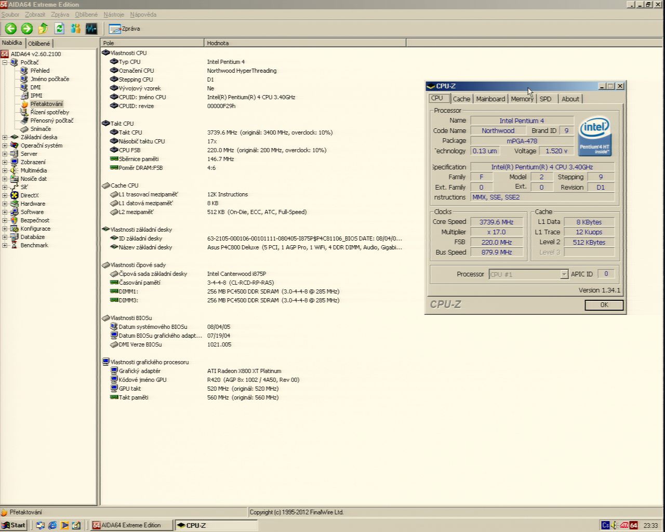Viewport: 665px width, 532px height.
Task: Select the DMI tree item
Action: [x=35, y=87]
